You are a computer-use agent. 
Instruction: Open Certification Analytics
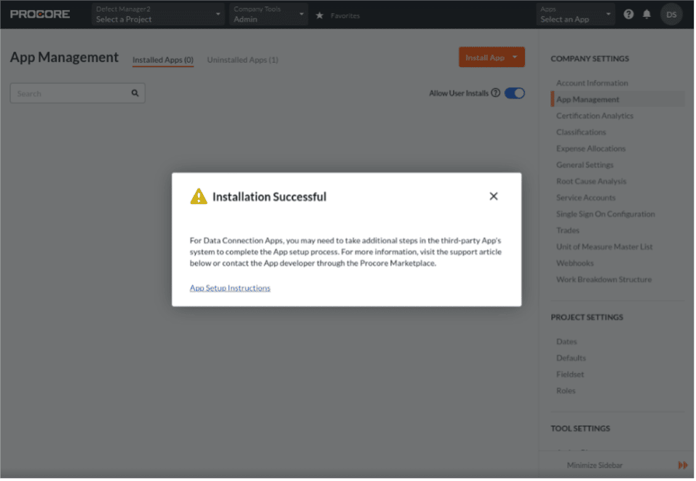coord(596,116)
